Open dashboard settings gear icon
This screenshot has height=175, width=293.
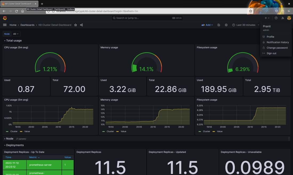[226, 25]
